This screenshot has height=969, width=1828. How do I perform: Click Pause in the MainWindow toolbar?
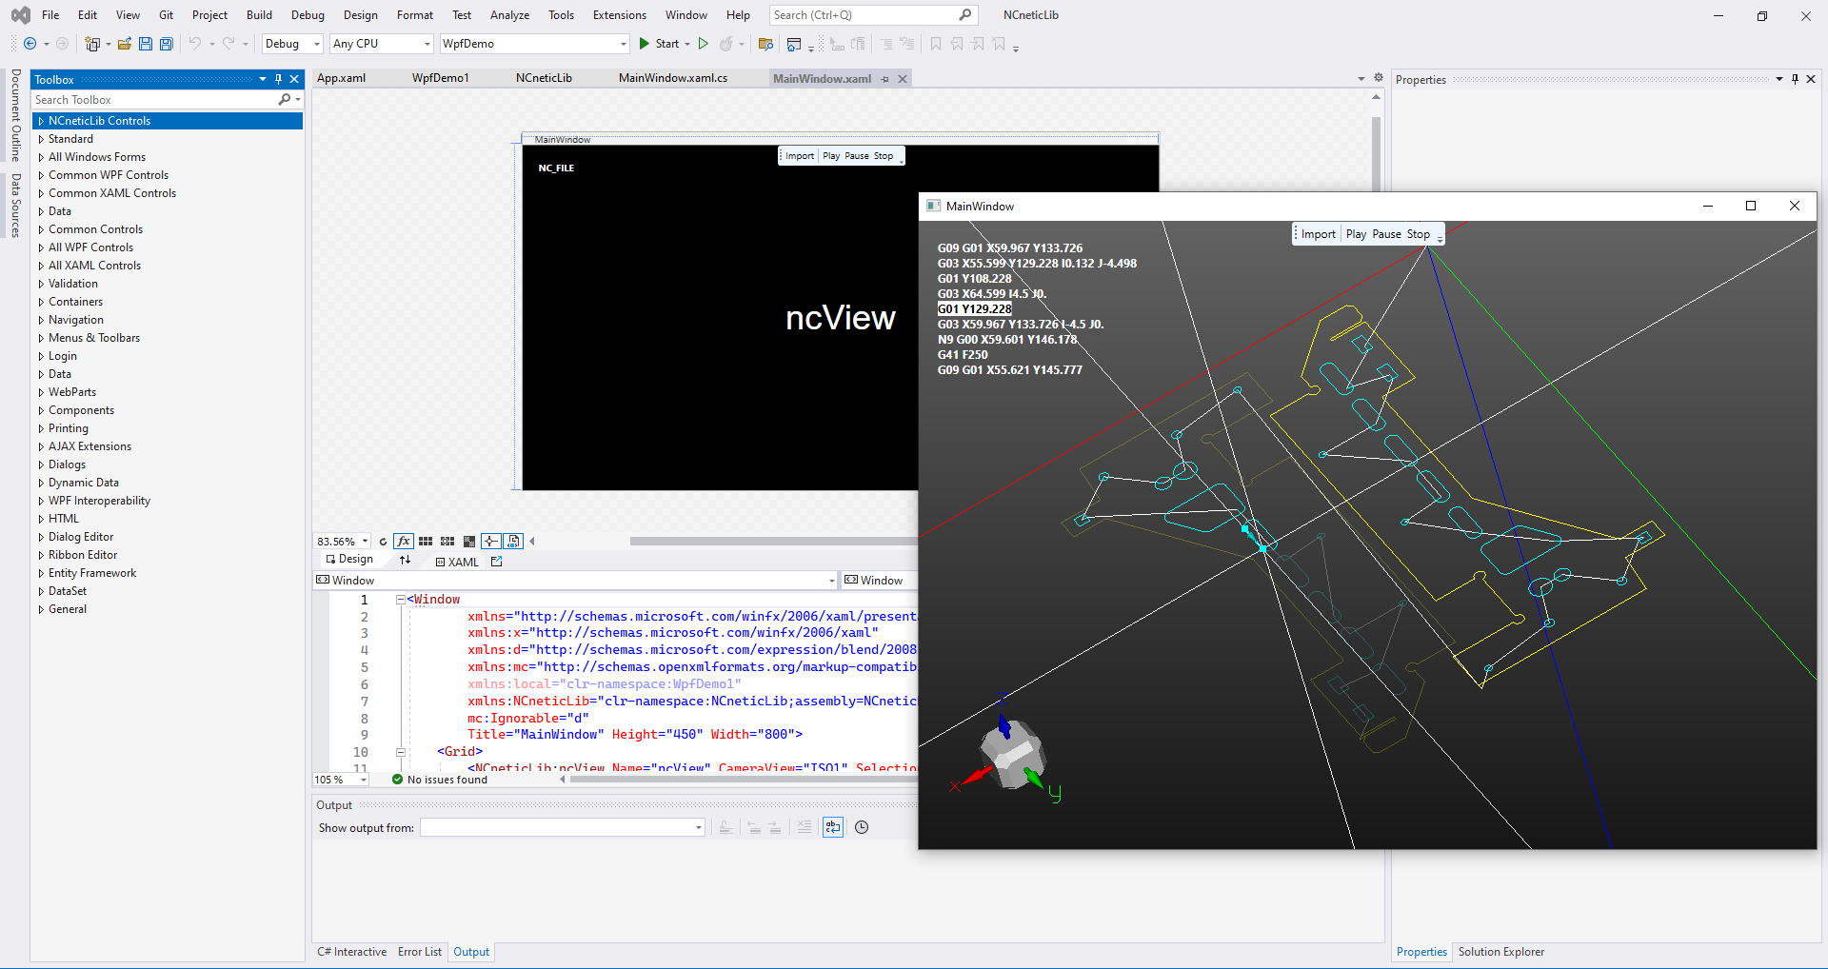point(1386,234)
